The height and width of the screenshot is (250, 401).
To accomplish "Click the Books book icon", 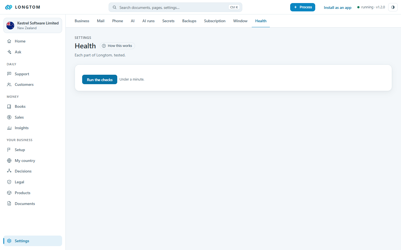I will pos(9,106).
